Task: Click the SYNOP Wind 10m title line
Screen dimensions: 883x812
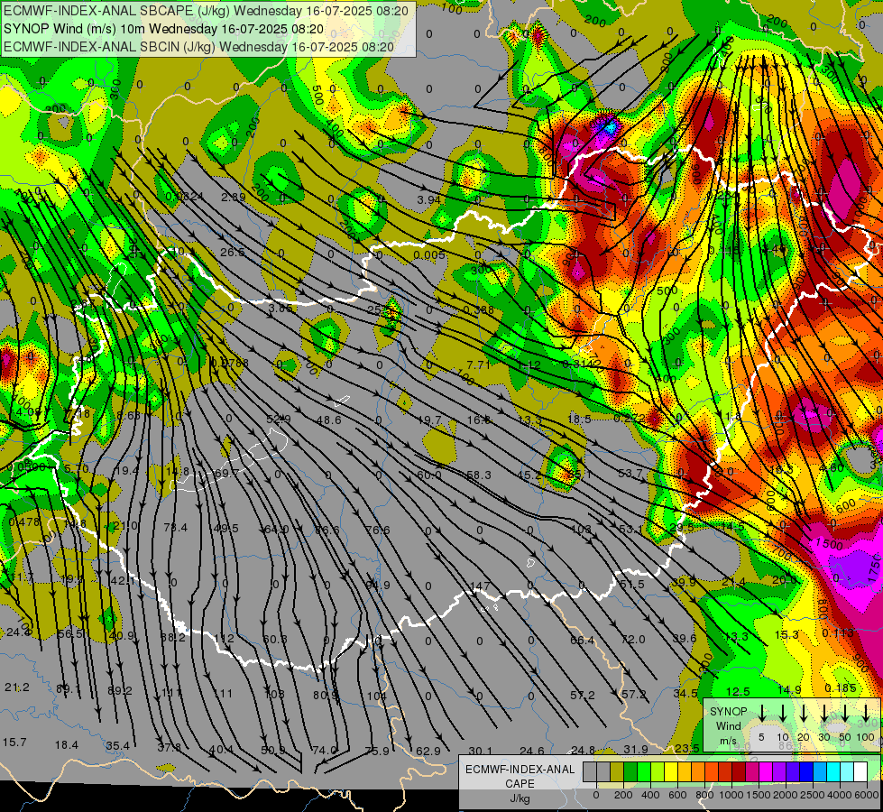Action: 163,29
